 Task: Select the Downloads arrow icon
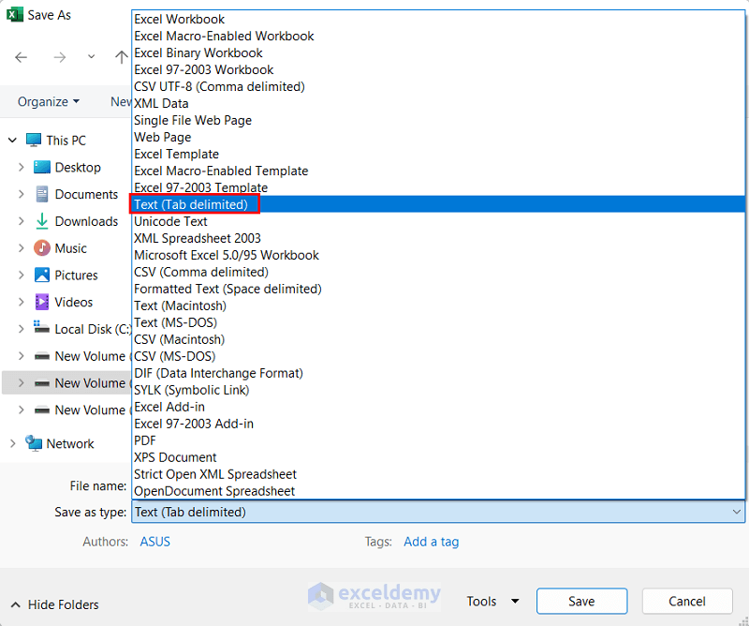click(x=42, y=221)
